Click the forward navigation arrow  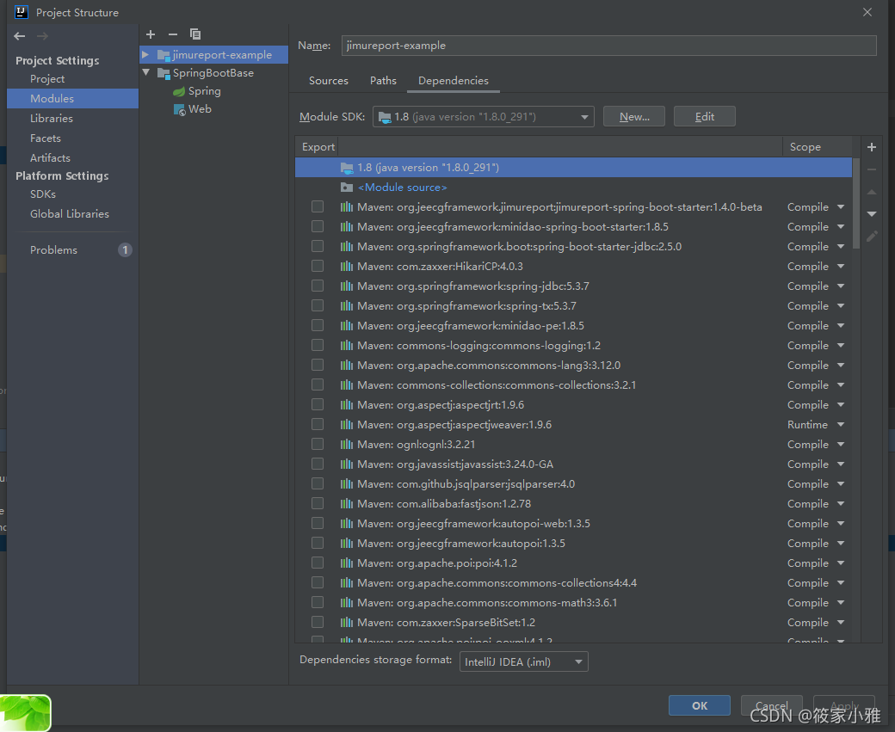tap(42, 36)
